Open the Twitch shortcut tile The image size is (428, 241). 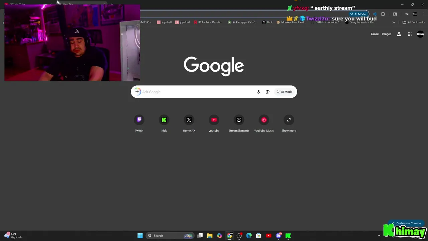(139, 124)
